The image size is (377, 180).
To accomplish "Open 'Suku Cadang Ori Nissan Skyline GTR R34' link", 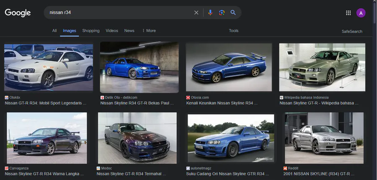I will (x=227, y=174).
